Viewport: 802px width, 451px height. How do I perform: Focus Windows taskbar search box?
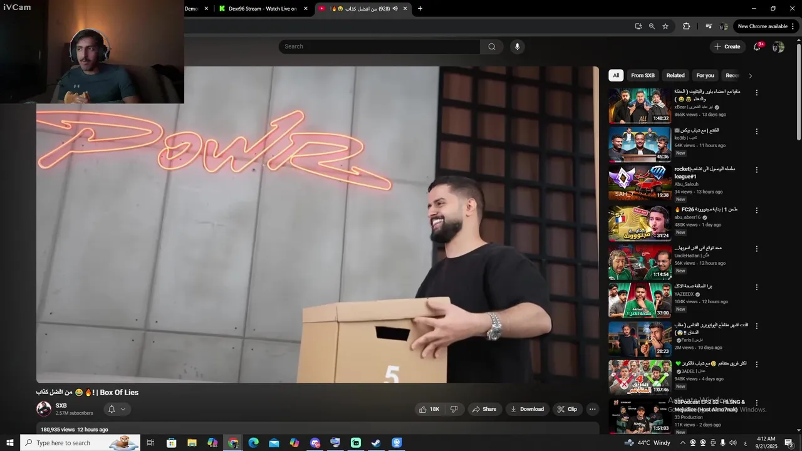pyautogui.click(x=80, y=443)
